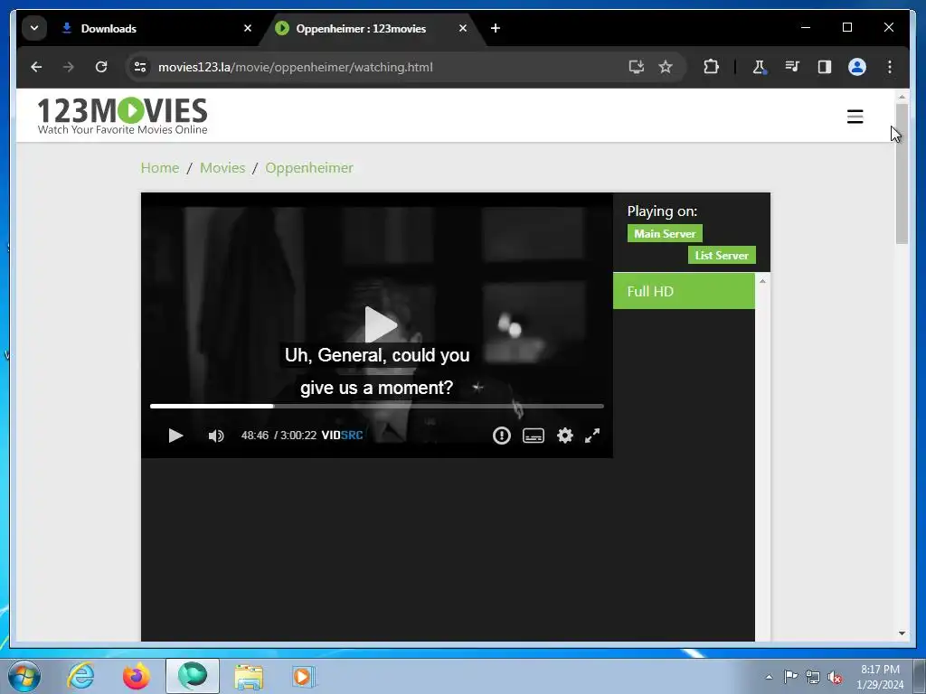This screenshot has width=926, height=694.
Task: Click the active browser icon in taskbar
Action: tap(193, 676)
